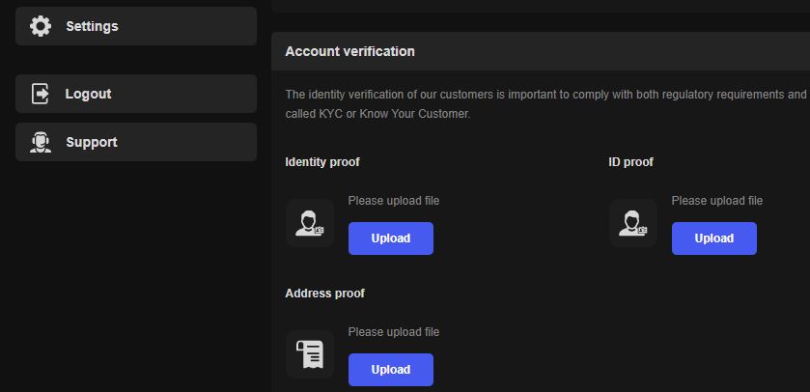The image size is (810, 392).
Task: Click 'Please upload file' under Identity proof
Action: tap(394, 201)
